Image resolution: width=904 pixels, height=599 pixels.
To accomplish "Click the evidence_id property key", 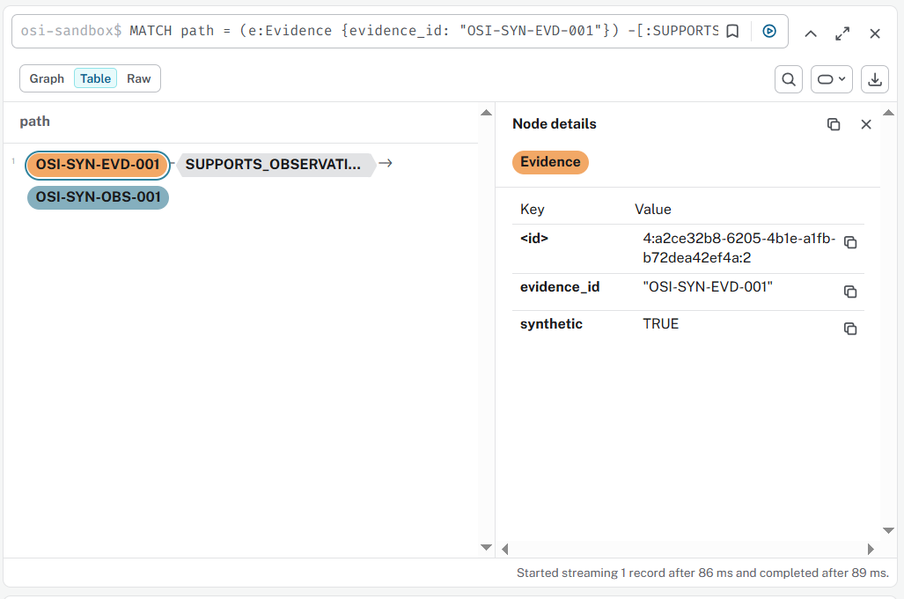I will click(x=560, y=287).
